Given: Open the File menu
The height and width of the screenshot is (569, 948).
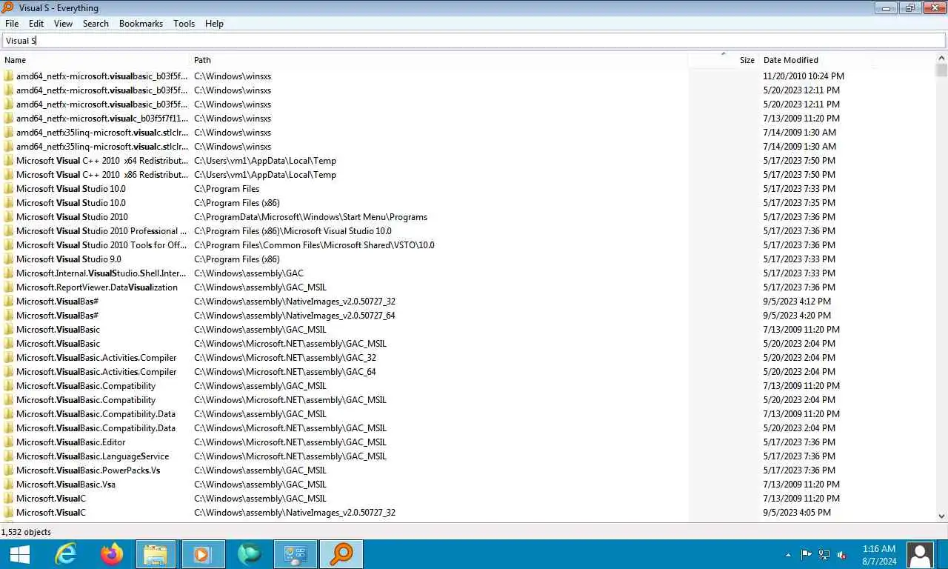Looking at the screenshot, I should coord(12,24).
